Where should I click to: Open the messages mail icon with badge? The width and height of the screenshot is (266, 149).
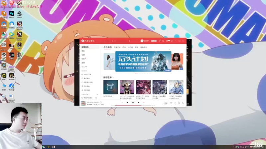168,41
